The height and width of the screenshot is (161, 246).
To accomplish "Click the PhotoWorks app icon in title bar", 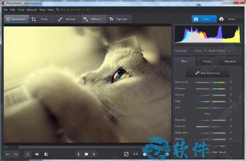I will (3, 3).
